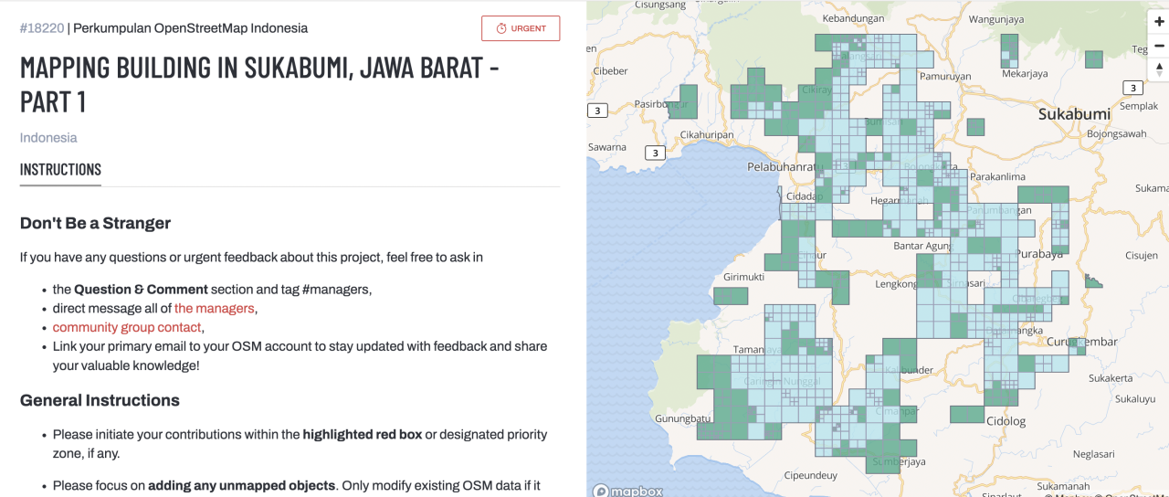
Task: Zoom in on the map
Action: (1159, 22)
